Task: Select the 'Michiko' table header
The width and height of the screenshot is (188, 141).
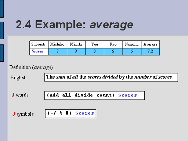Action: (58, 44)
